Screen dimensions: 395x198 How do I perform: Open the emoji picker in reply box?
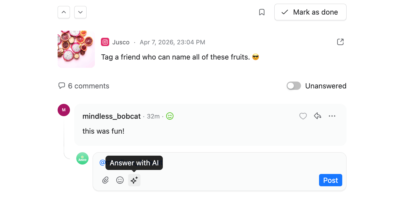(120, 180)
